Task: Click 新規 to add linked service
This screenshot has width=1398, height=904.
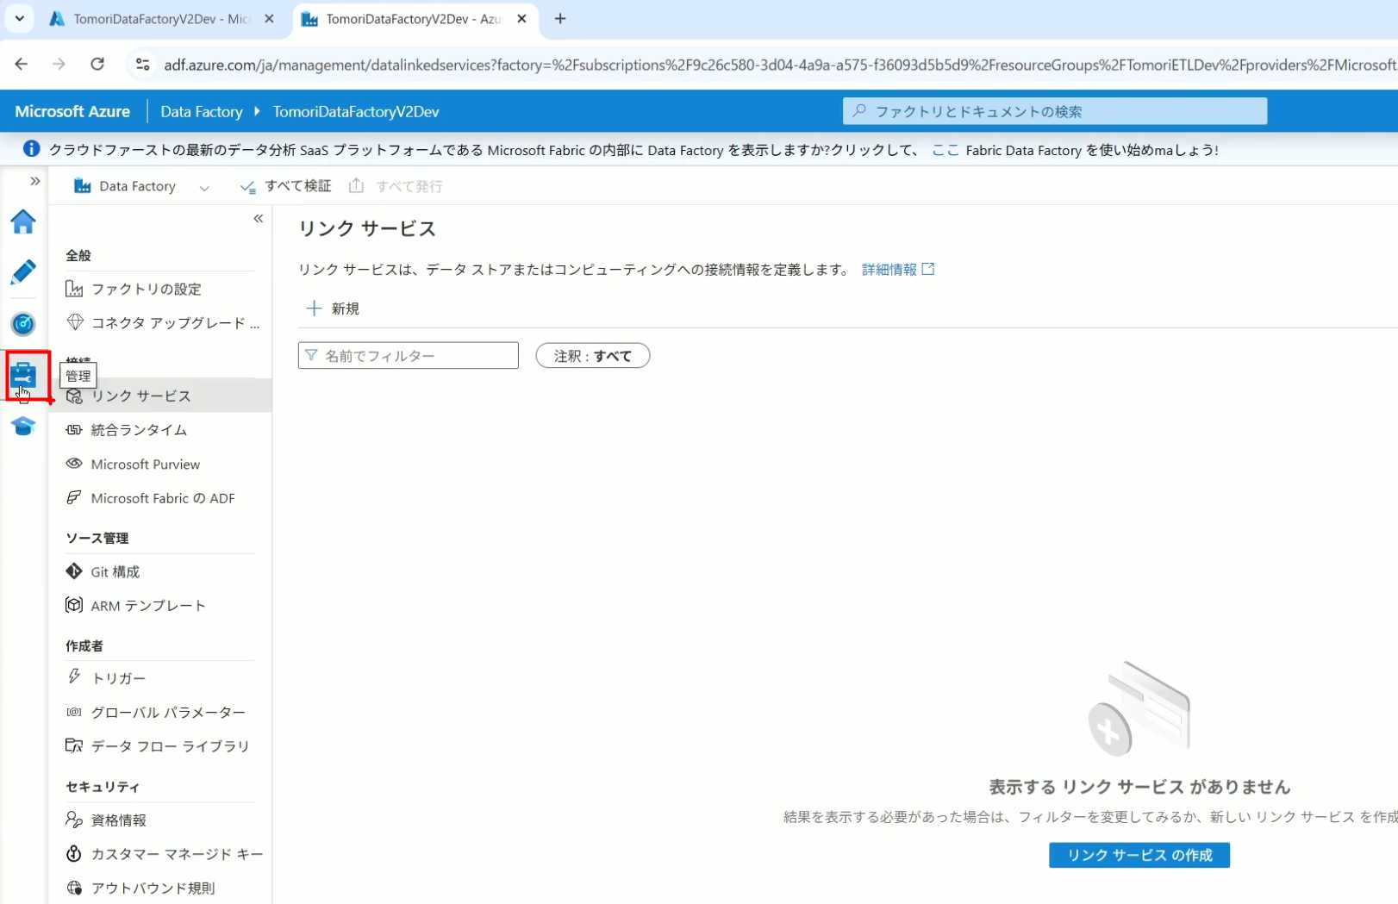Action: 334,309
